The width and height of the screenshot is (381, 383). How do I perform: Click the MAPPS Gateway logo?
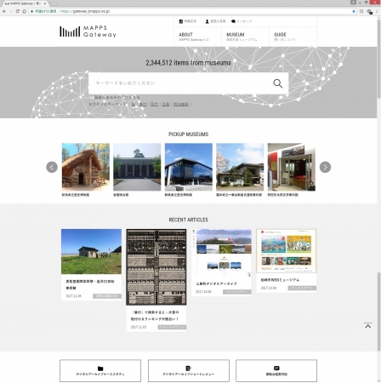(x=88, y=31)
